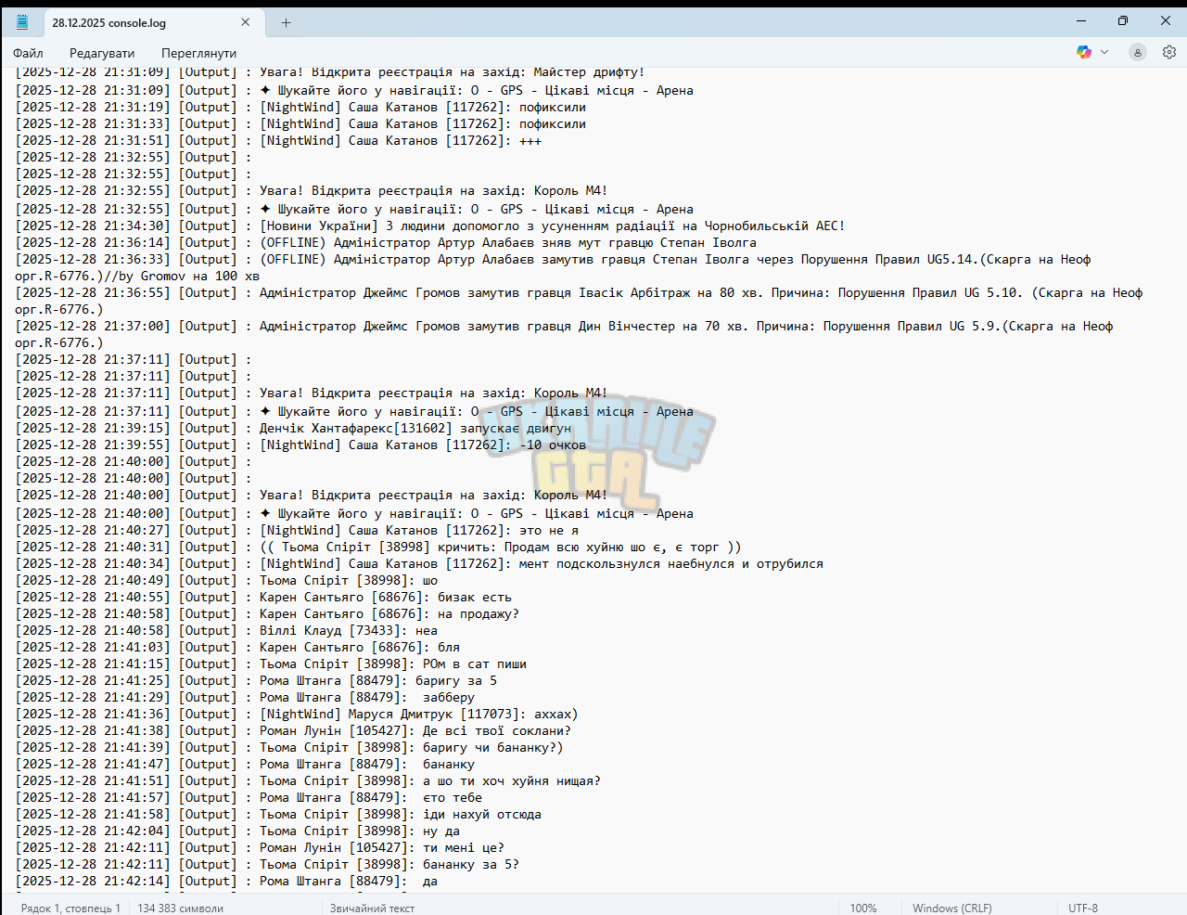
Task: Click the line 'Тьома Спіріт [38998]: баригу чи бананку?)'
Action: [289, 747]
